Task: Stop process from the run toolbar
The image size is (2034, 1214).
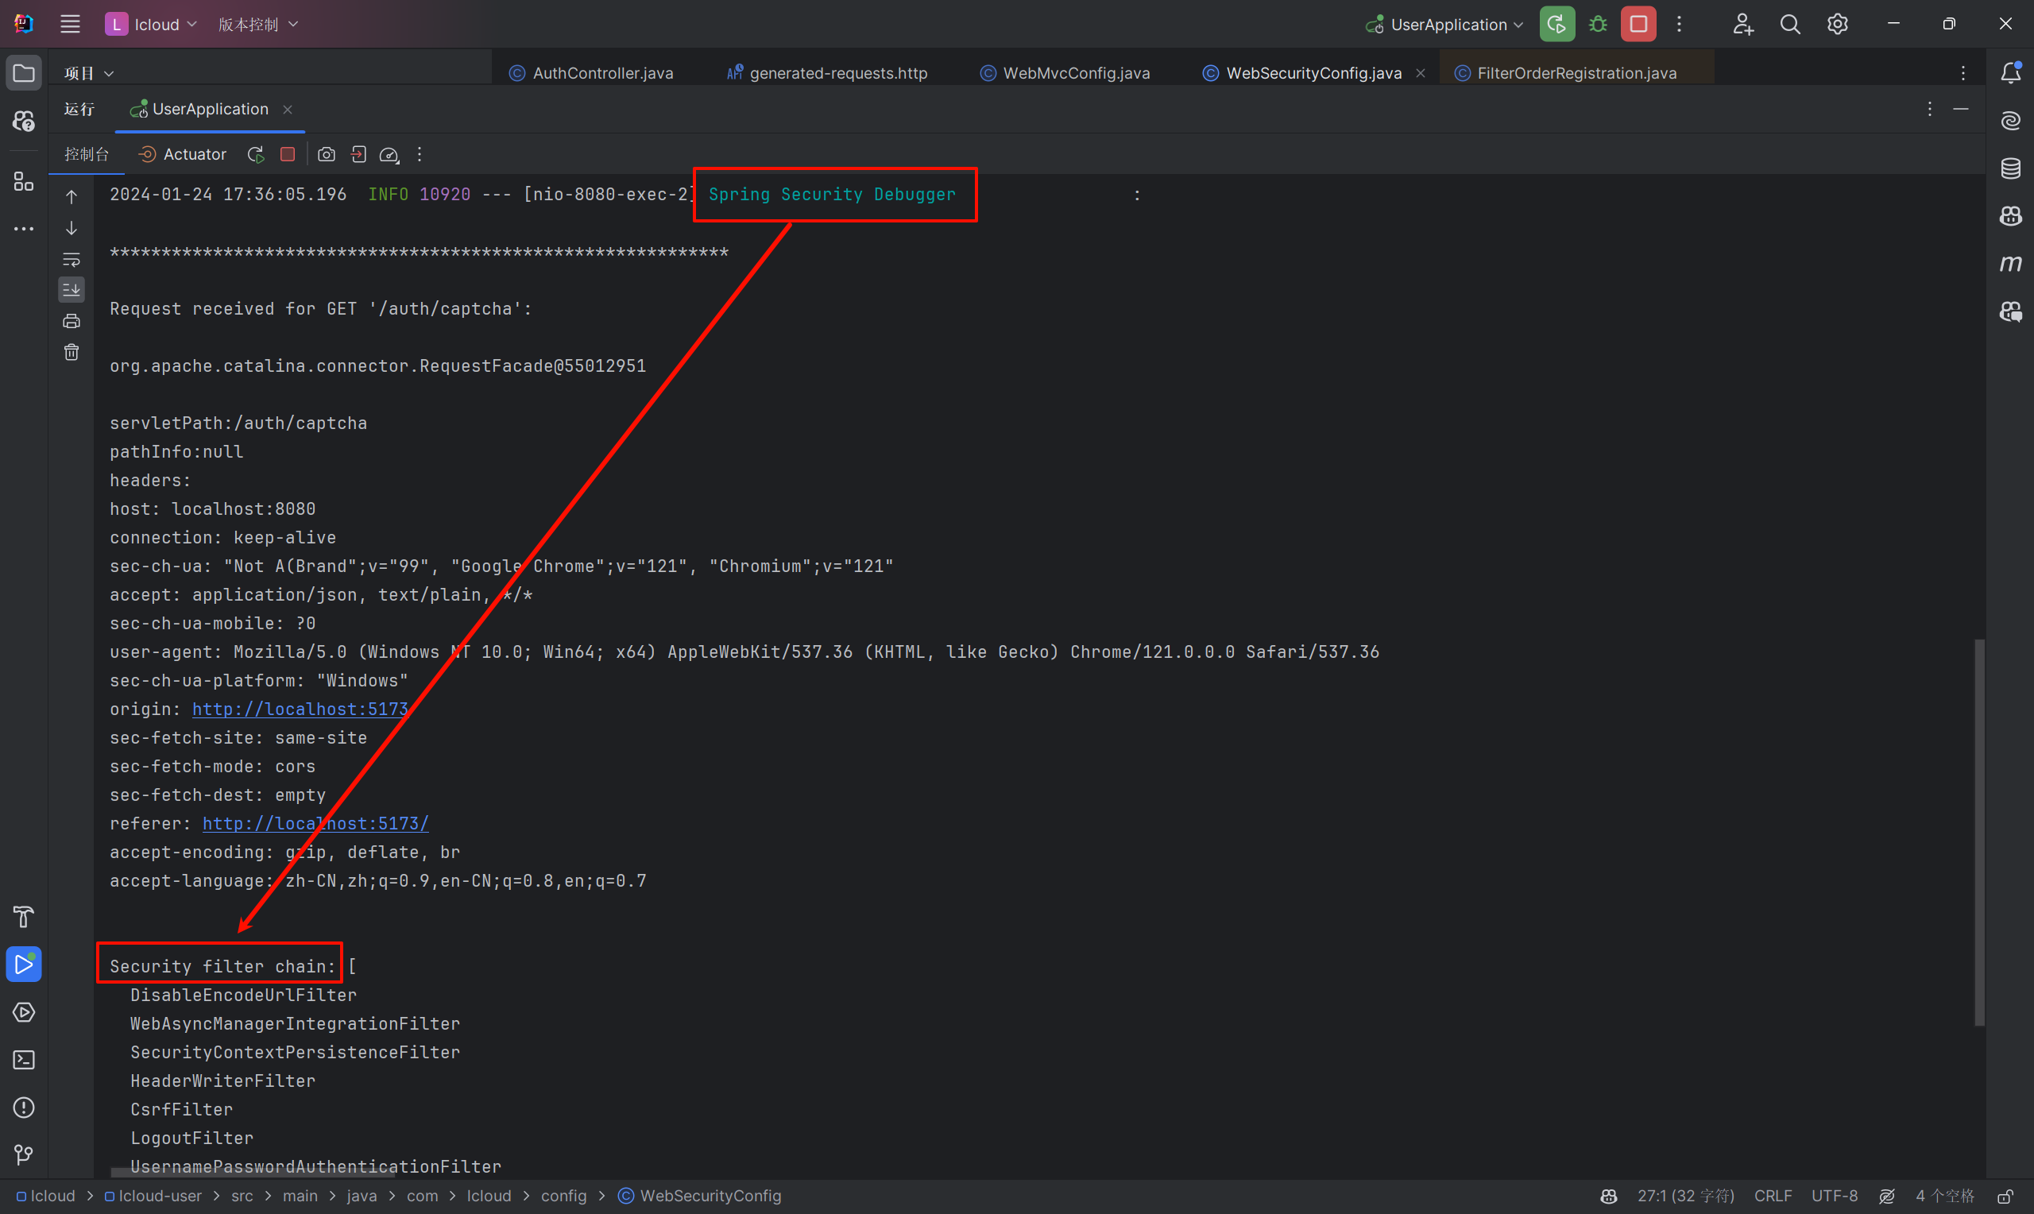Action: click(x=287, y=154)
